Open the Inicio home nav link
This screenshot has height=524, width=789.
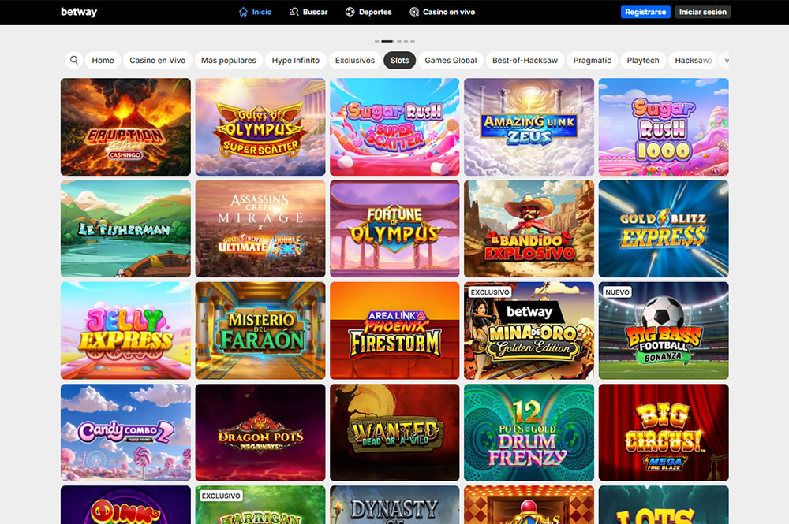[255, 12]
